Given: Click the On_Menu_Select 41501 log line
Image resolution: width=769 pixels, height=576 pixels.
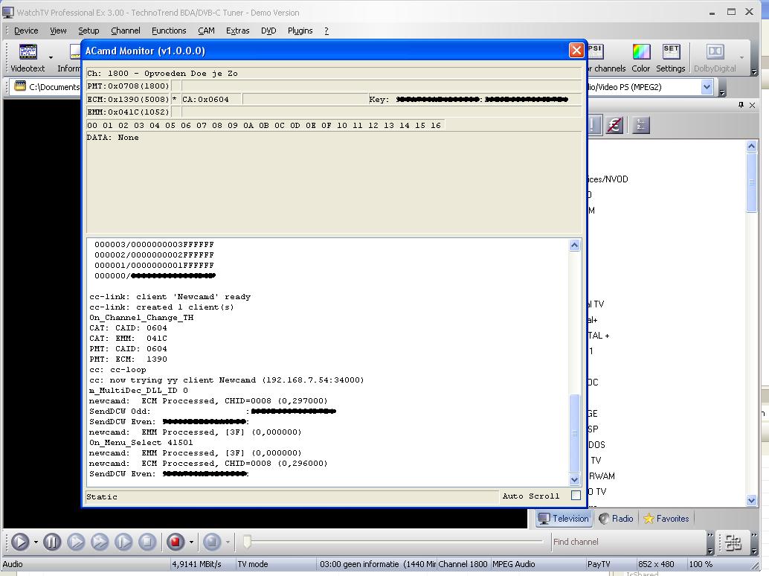Looking at the screenshot, I should (141, 442).
